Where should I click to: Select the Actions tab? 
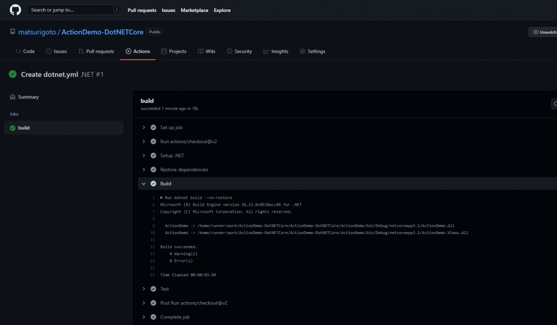tap(138, 51)
